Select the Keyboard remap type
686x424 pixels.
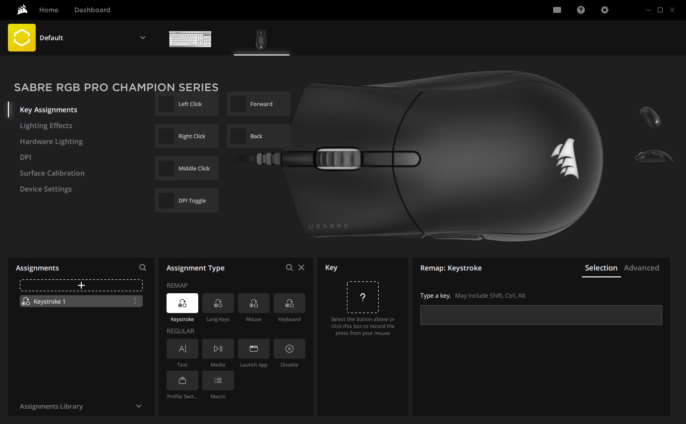click(289, 303)
